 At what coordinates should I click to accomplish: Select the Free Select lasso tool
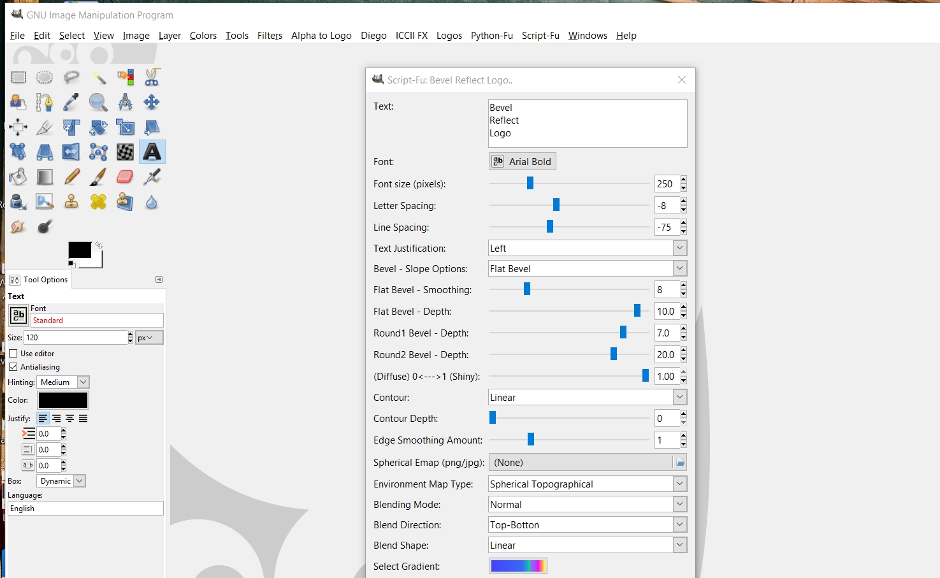tap(71, 77)
